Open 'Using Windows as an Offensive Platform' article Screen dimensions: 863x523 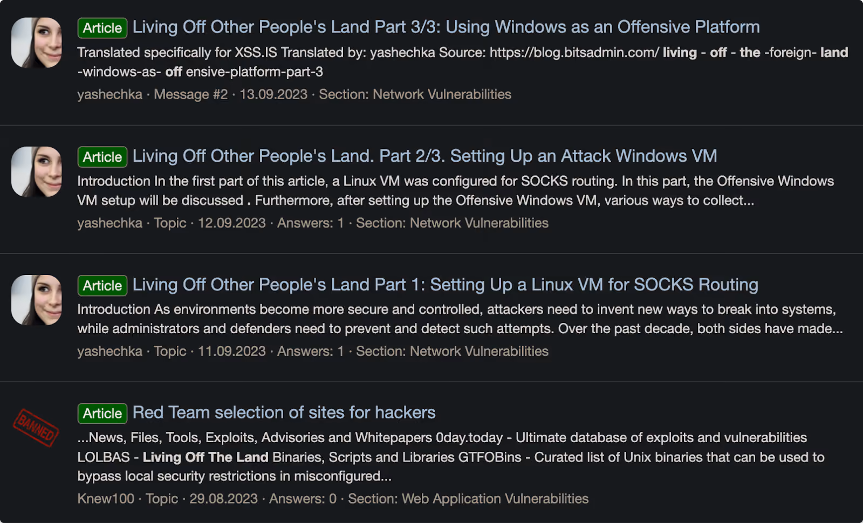coord(446,27)
